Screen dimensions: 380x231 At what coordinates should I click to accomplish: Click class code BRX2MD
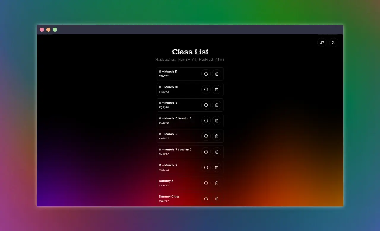tap(164, 123)
